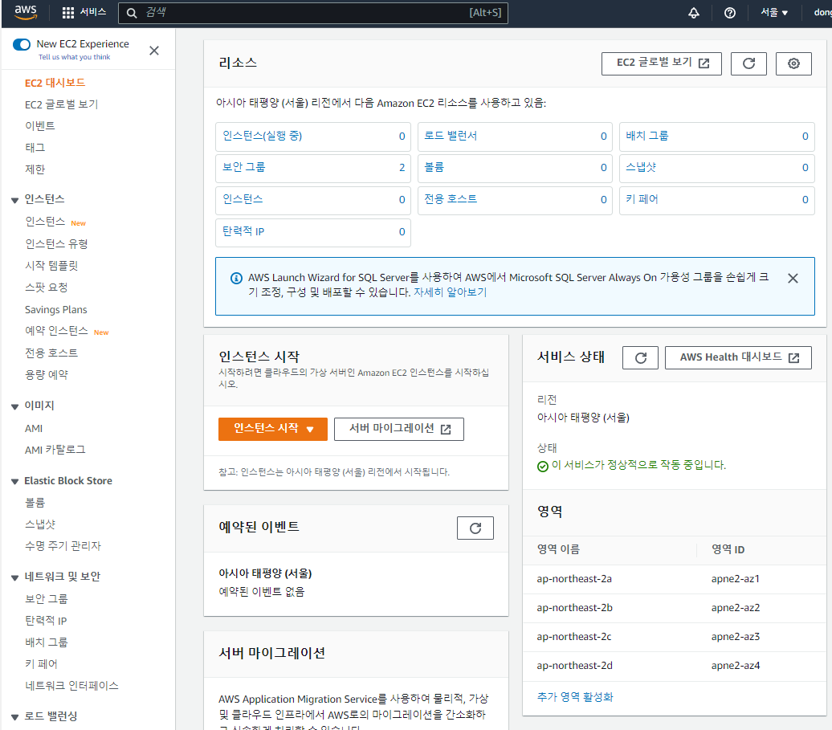Open 탄력적 IP resource link
The image size is (832, 730).
[x=243, y=231]
